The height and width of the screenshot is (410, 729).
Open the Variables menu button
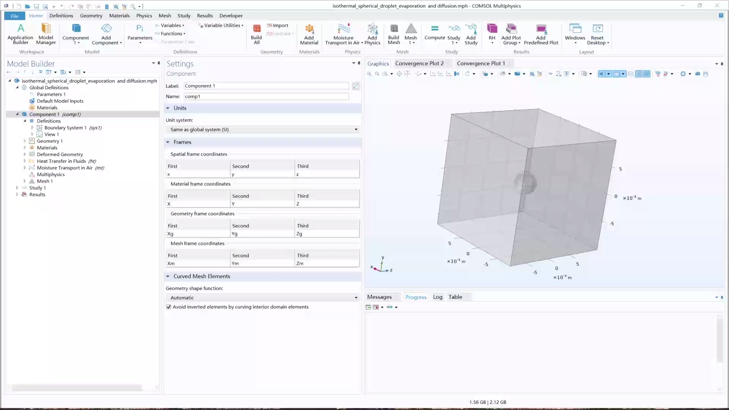171,25
